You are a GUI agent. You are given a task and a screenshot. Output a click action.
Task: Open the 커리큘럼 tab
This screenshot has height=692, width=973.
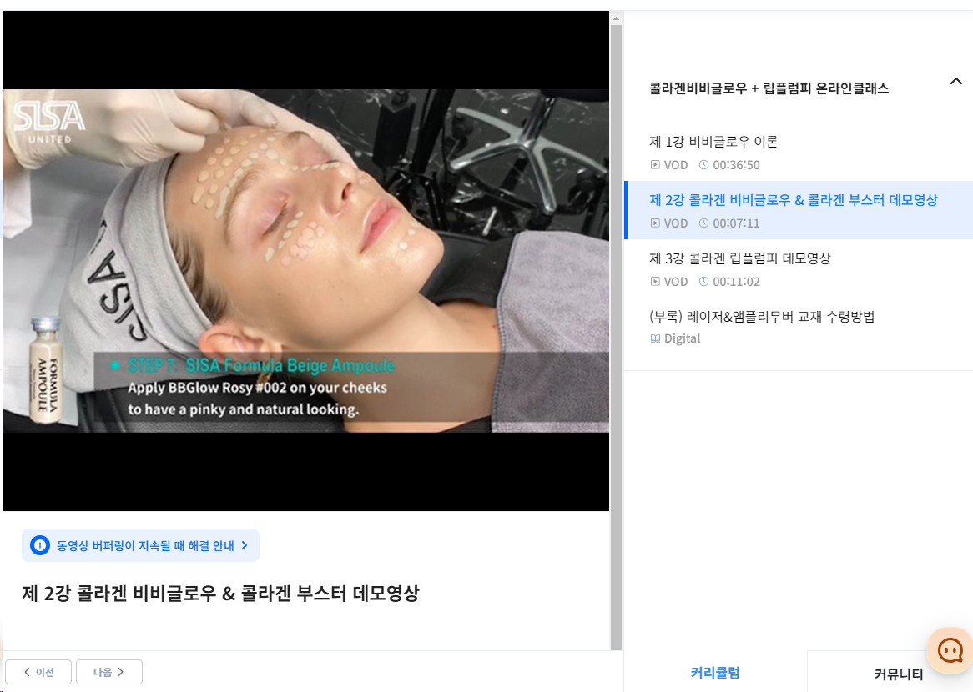[x=715, y=673]
